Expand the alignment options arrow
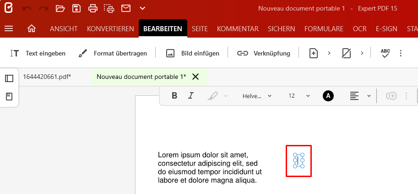The height and width of the screenshot is (194, 418). pyautogui.click(x=369, y=96)
